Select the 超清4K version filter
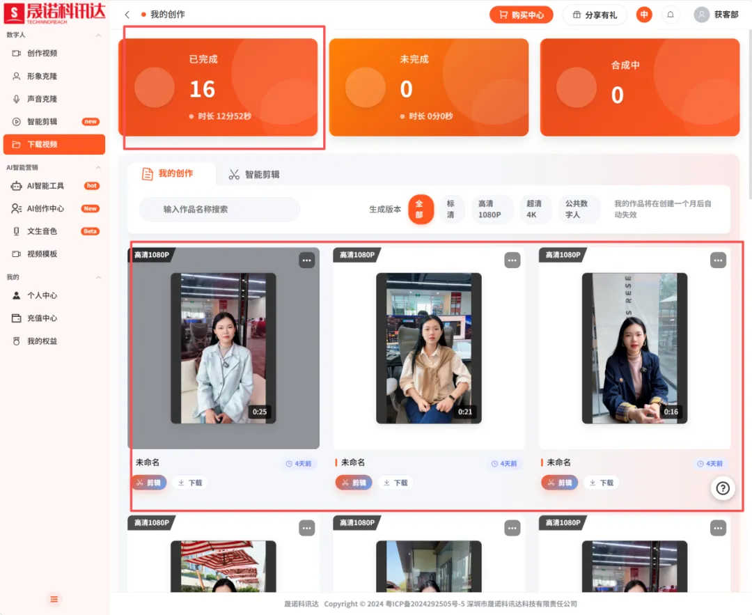The width and height of the screenshot is (752, 615). coord(534,209)
